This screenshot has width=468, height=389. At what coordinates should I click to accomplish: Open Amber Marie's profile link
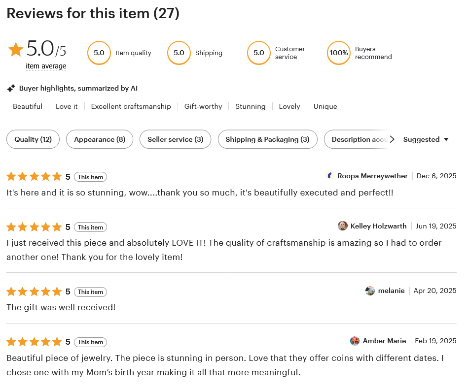pyautogui.click(x=384, y=341)
